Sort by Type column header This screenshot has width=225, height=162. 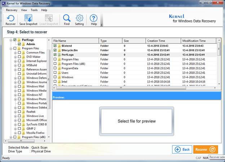pyautogui.click(x=110, y=41)
